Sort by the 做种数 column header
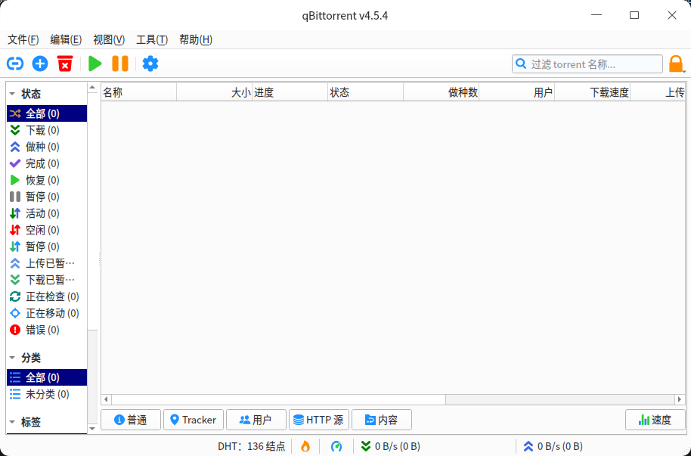691x456 pixels. [x=441, y=92]
